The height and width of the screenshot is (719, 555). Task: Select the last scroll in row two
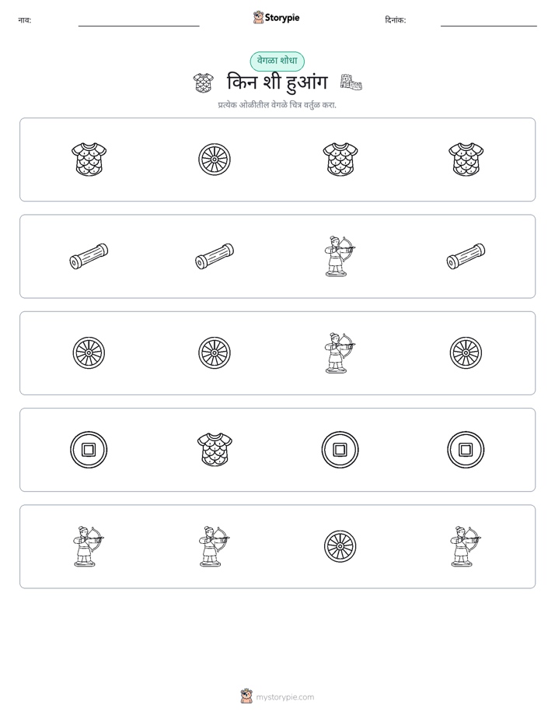(x=466, y=256)
